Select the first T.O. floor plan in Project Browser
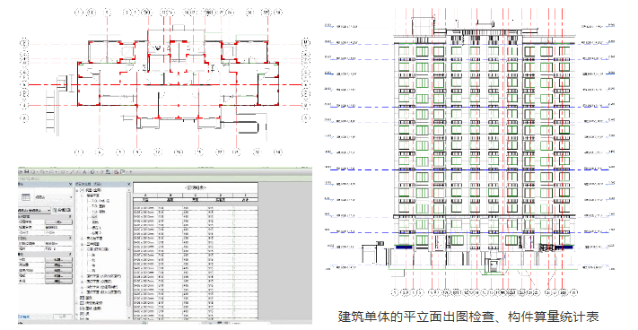This screenshot has height=330, width=638. 101,201
